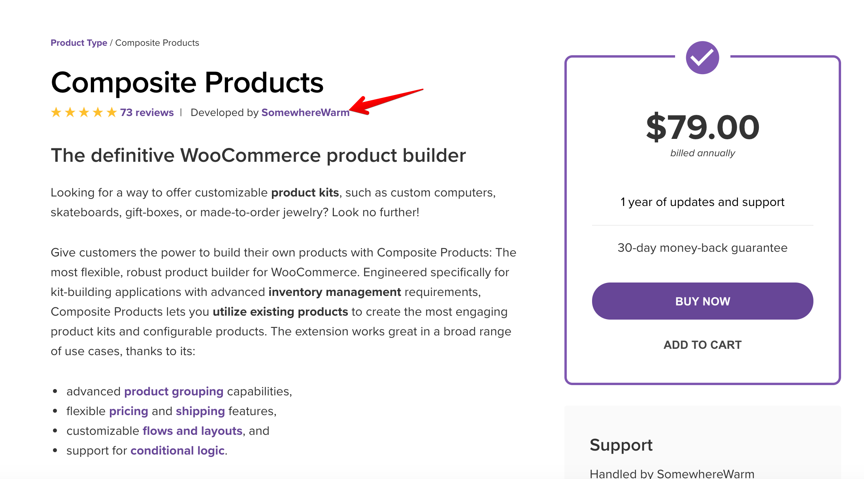The height and width of the screenshot is (479, 864).
Task: Click the $79.00 price text
Action: (x=702, y=127)
